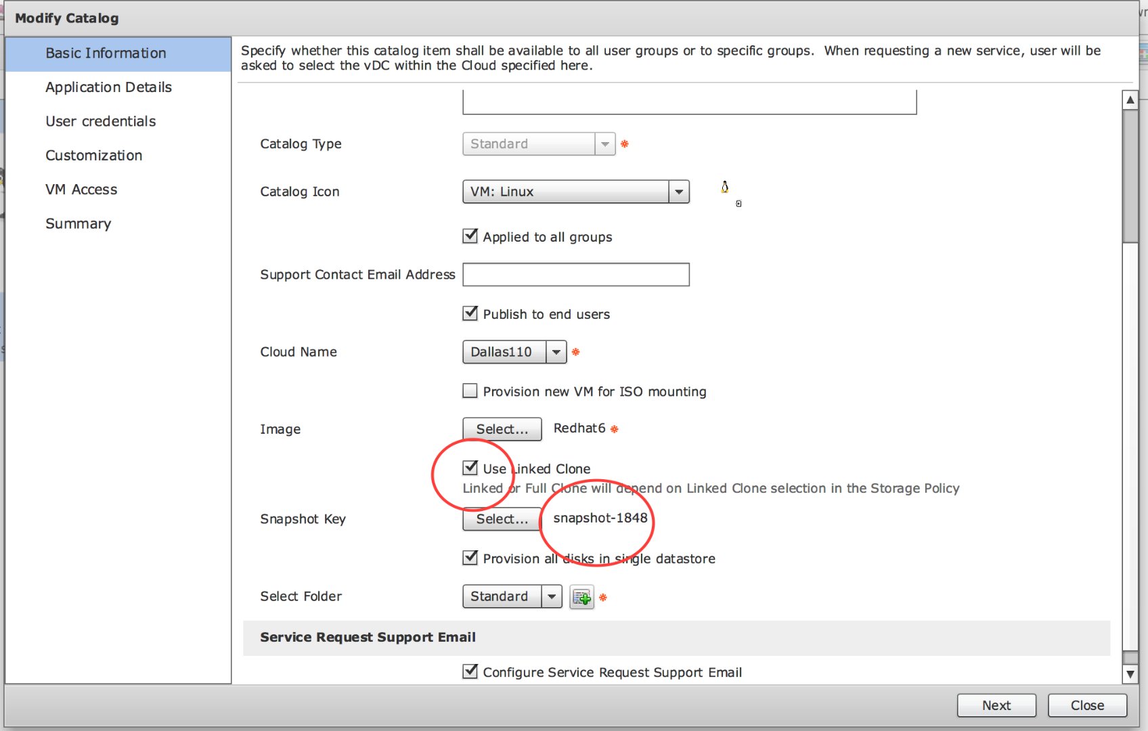This screenshot has height=731, width=1148.
Task: Open the Catalog Icon VM: Linux dropdown
Action: coord(576,192)
